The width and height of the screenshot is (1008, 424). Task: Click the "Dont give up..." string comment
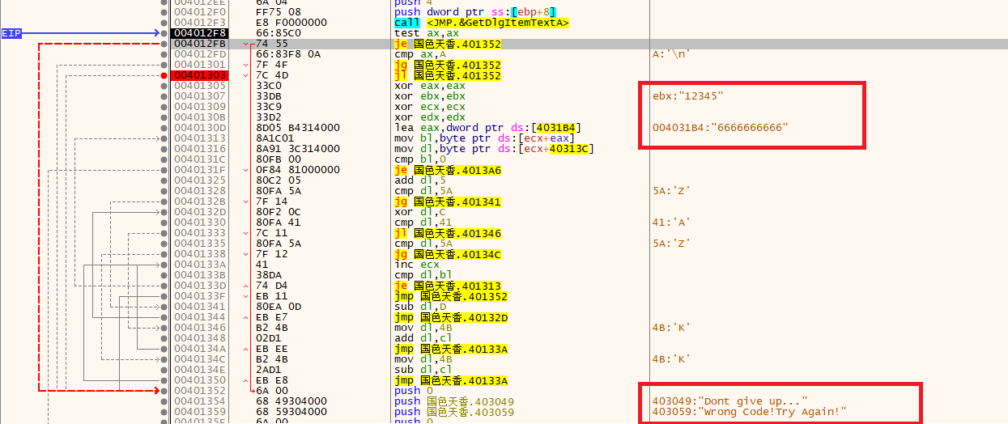tap(729, 401)
